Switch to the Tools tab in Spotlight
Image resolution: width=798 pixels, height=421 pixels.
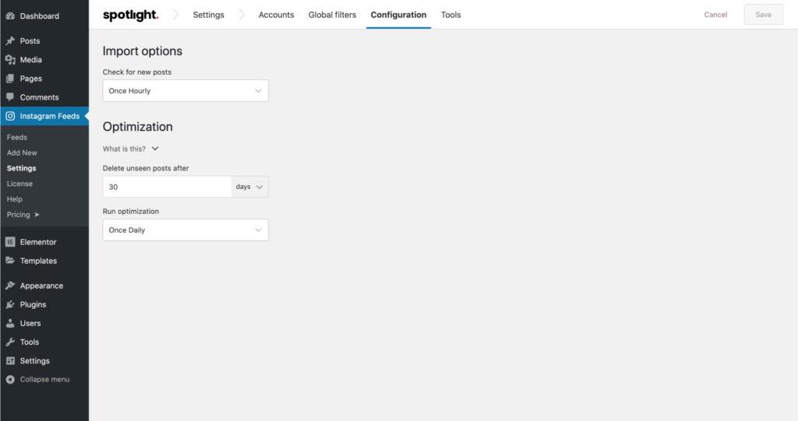coord(451,15)
